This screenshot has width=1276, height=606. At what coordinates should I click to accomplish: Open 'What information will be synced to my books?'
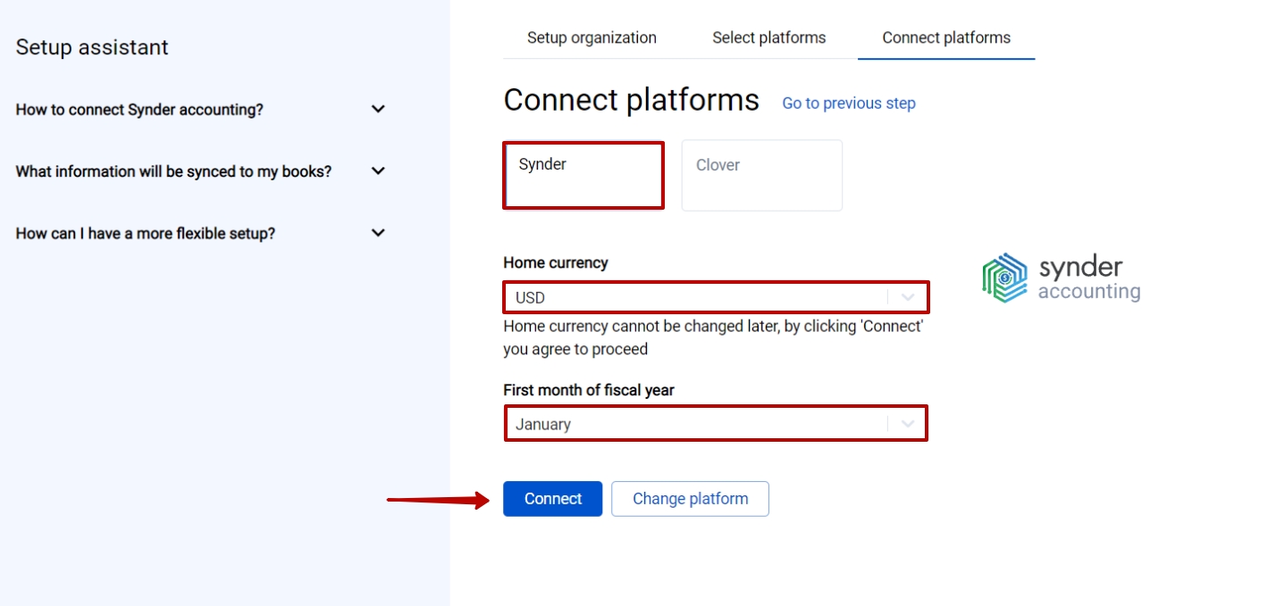pyautogui.click(x=173, y=171)
